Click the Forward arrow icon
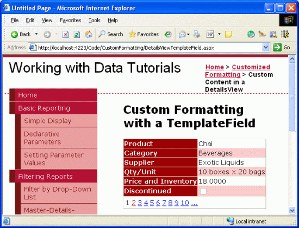The width and height of the screenshot is (299, 228). (47, 35)
